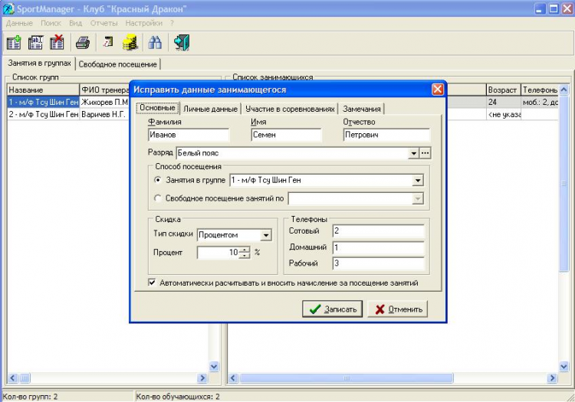The height and width of the screenshot is (402, 575).
Task: Click the Название column header
Action: point(43,90)
